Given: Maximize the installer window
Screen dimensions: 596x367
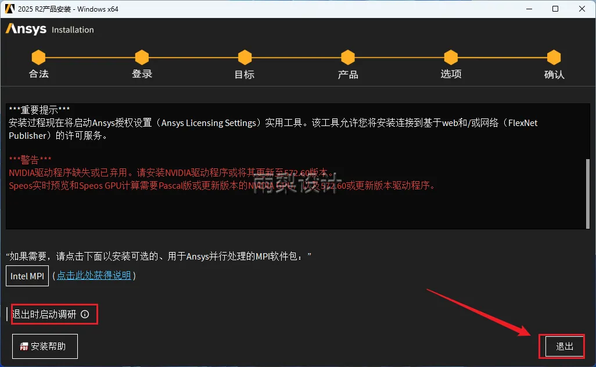Looking at the screenshot, I should [555, 9].
